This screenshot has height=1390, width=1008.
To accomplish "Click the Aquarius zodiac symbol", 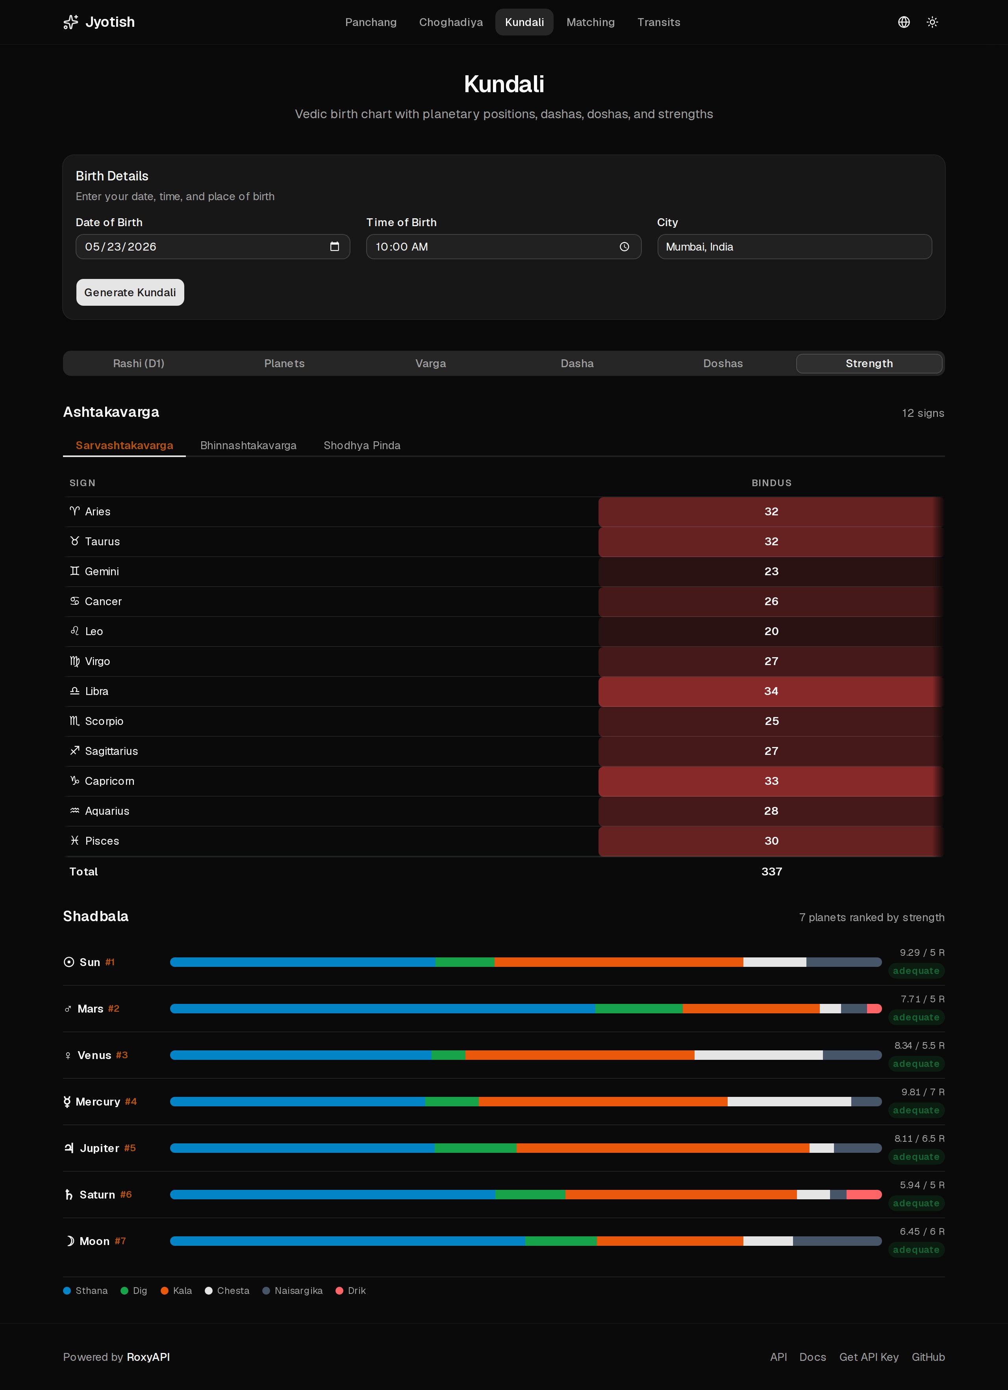I will 75,811.
